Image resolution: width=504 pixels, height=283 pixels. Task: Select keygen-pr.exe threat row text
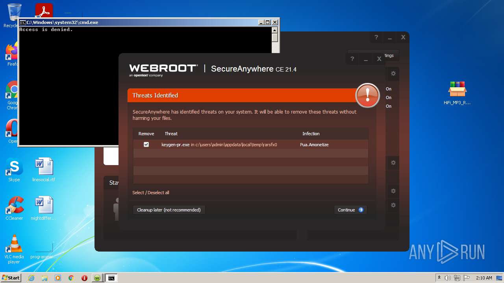[x=219, y=145]
